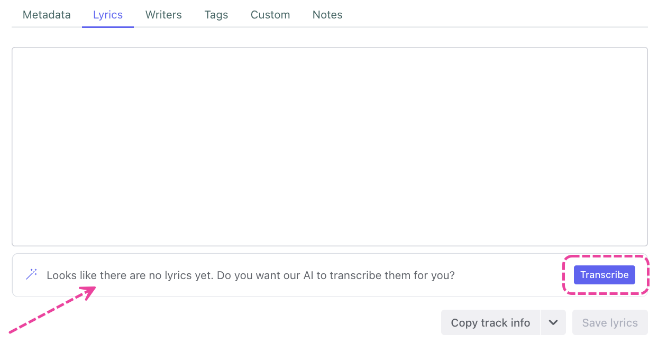Select the Lyrics tab

click(x=108, y=15)
